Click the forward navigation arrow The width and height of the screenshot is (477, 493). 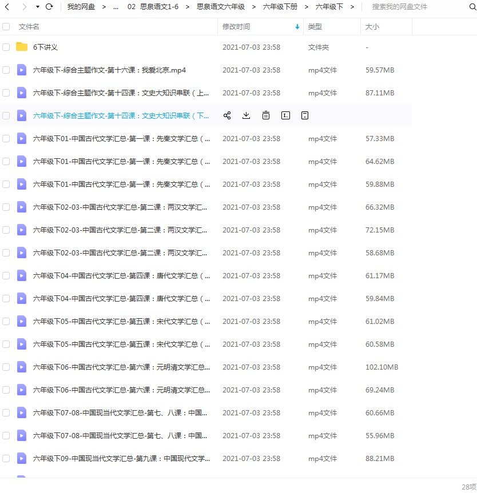[x=24, y=7]
